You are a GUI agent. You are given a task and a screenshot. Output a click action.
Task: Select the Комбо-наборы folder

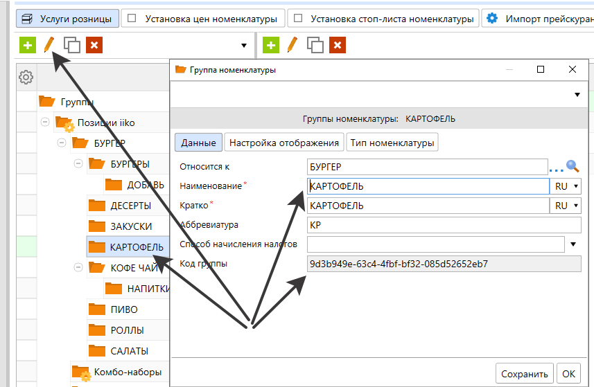(x=116, y=372)
